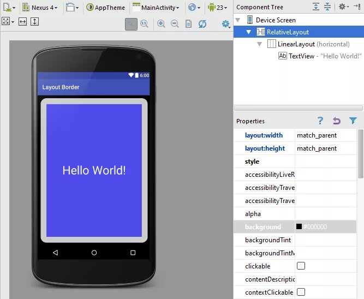Viewport: 364px width, 299px height.
Task: Edit the layout:width value
Action: tap(326, 135)
